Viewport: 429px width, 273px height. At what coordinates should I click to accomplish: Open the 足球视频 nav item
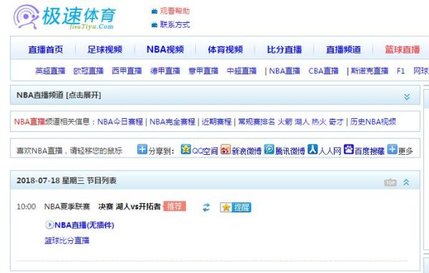pyautogui.click(x=105, y=50)
